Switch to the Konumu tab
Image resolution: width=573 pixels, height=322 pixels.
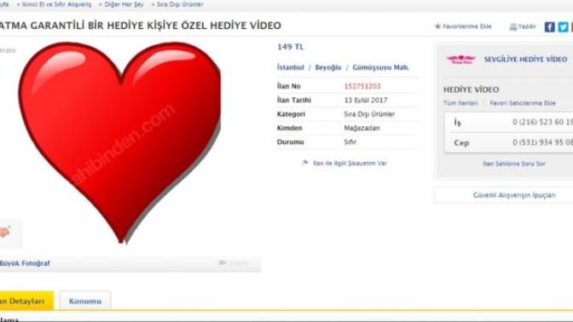[x=84, y=302]
